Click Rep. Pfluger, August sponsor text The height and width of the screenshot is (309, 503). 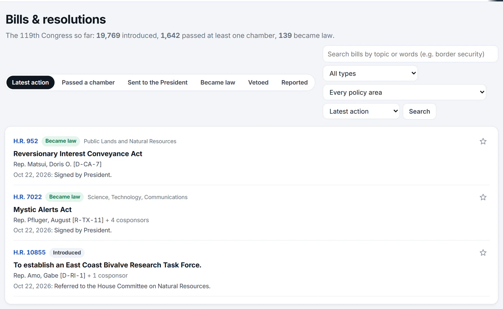coord(58,220)
